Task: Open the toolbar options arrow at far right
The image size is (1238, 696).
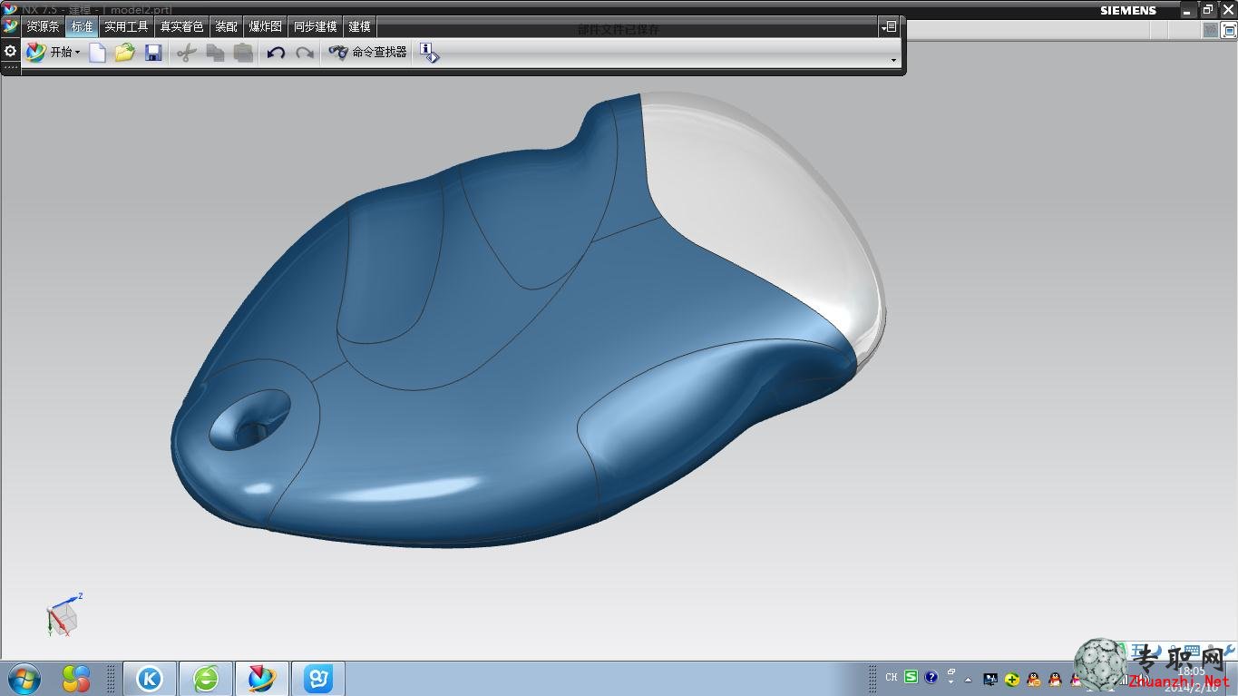Action: click(893, 61)
